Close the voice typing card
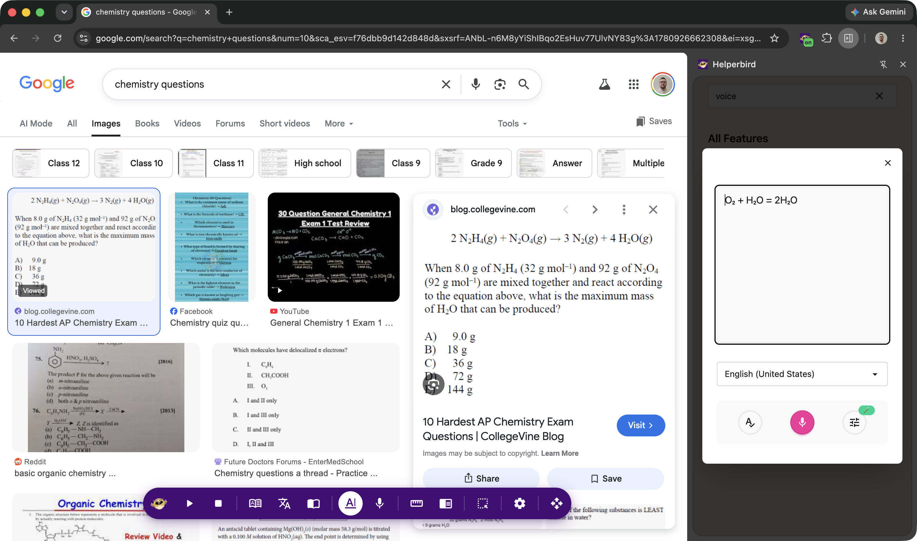The image size is (917, 541). tap(888, 163)
